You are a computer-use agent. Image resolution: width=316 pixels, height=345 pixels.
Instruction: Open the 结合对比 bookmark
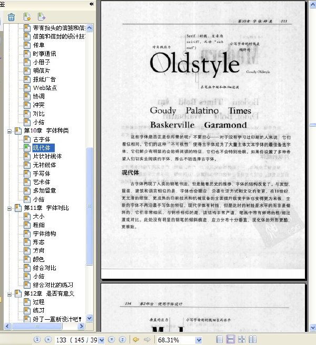[x=45, y=268]
